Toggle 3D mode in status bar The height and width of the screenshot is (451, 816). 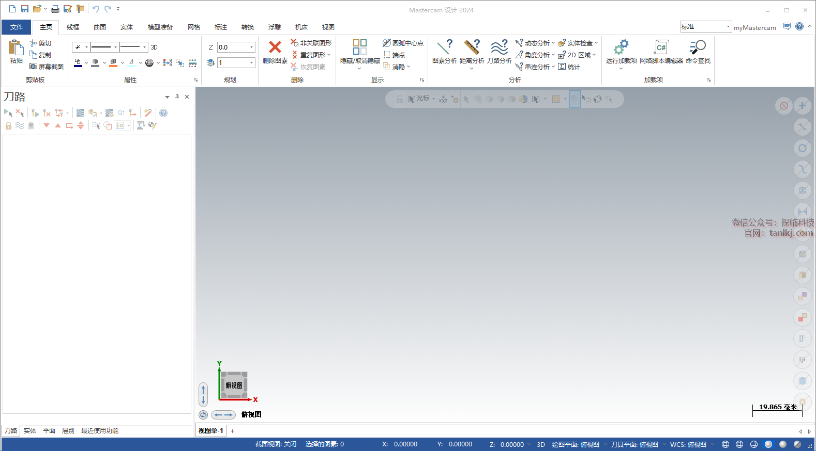(x=541, y=444)
